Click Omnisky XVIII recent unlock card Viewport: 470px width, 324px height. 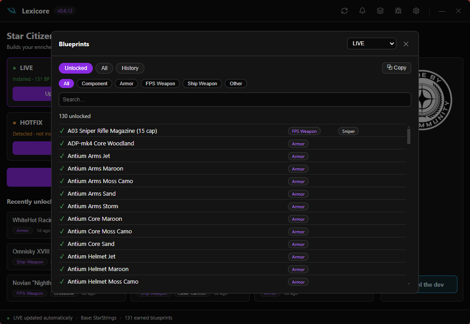pyautogui.click(x=30, y=257)
